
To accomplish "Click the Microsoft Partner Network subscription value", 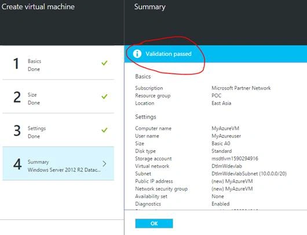I will (241, 88).
